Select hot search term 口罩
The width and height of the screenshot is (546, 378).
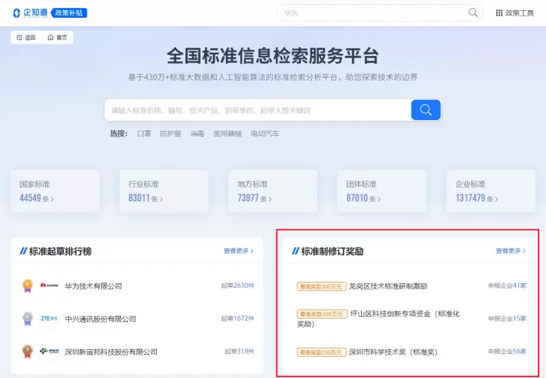(x=144, y=134)
